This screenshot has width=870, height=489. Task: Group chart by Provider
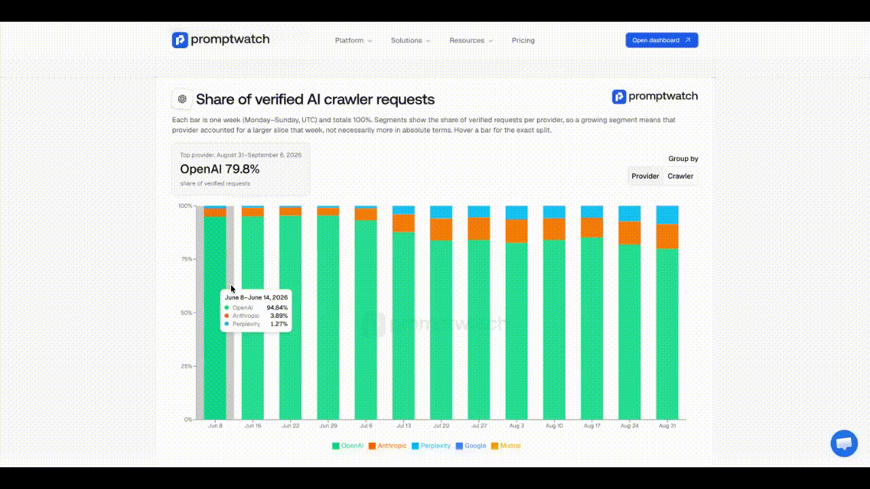coord(645,176)
